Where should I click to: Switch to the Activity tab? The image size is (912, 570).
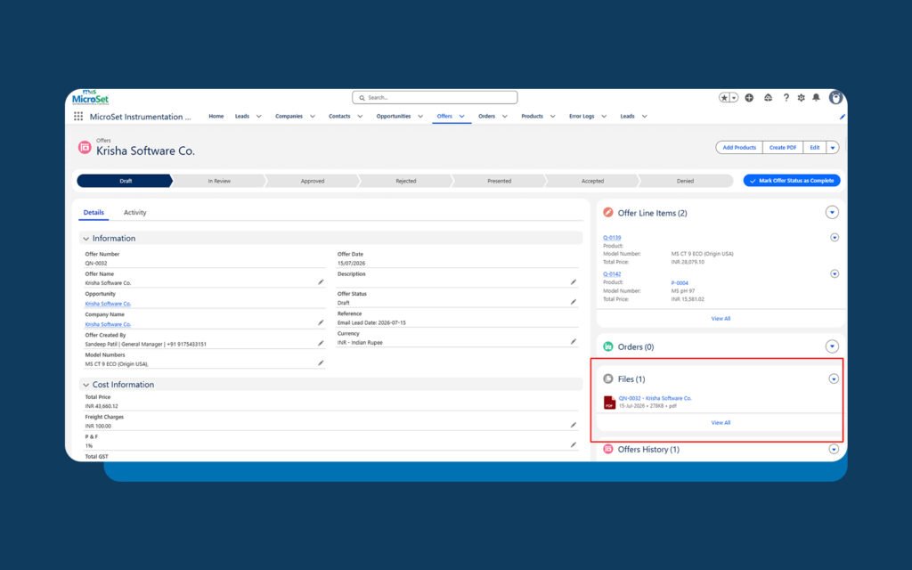coord(135,212)
